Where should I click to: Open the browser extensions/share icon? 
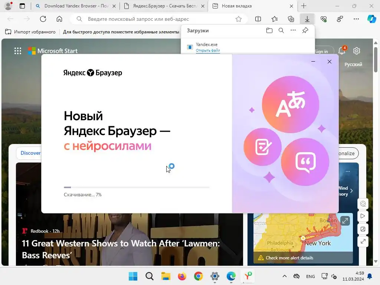click(340, 19)
